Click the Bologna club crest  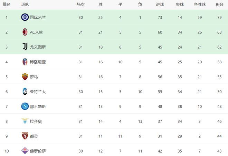[25, 62]
